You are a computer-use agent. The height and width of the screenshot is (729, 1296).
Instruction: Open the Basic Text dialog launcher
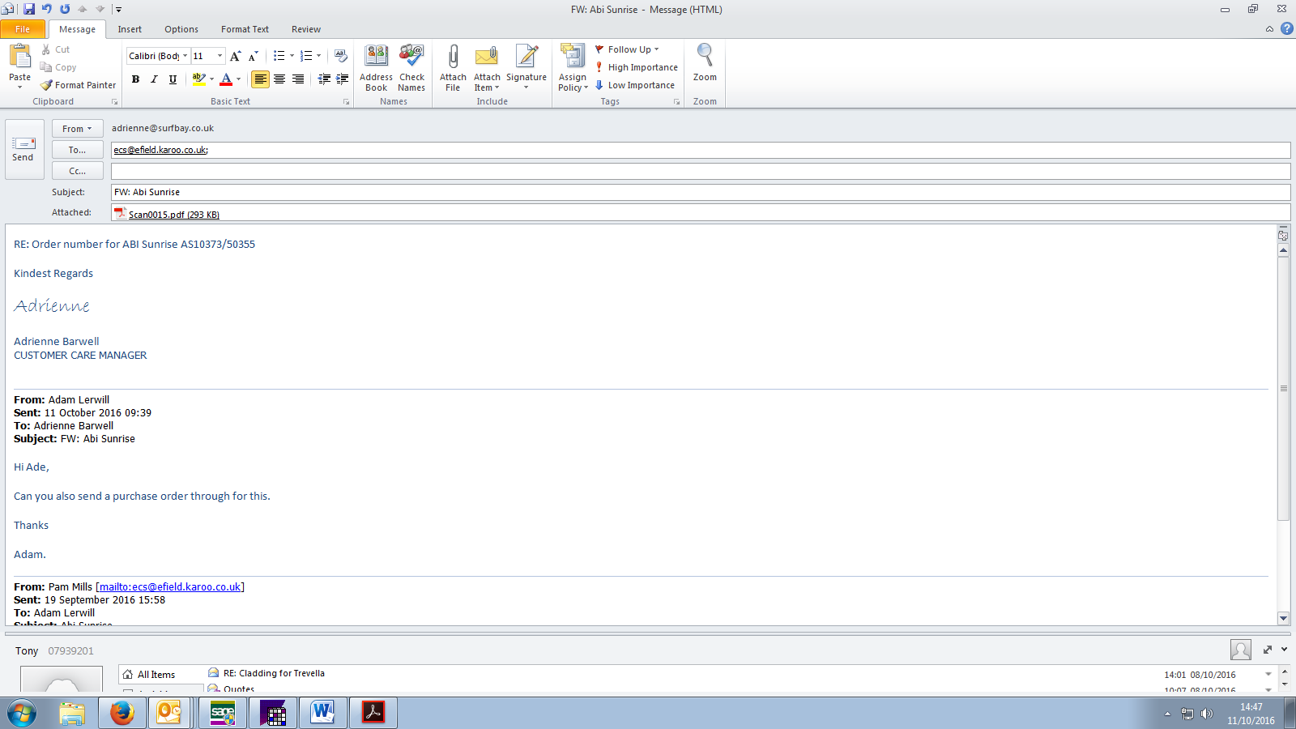[x=346, y=102]
